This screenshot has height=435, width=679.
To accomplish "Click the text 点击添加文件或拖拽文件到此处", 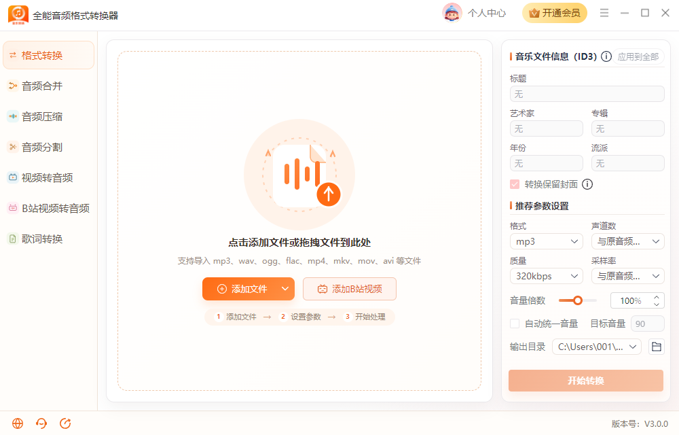I will point(299,243).
